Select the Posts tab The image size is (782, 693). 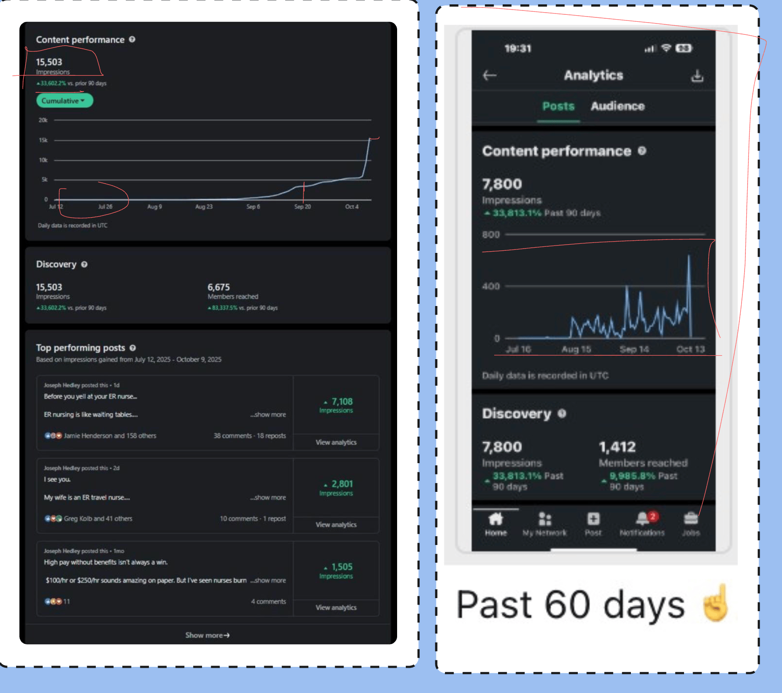pyautogui.click(x=558, y=106)
